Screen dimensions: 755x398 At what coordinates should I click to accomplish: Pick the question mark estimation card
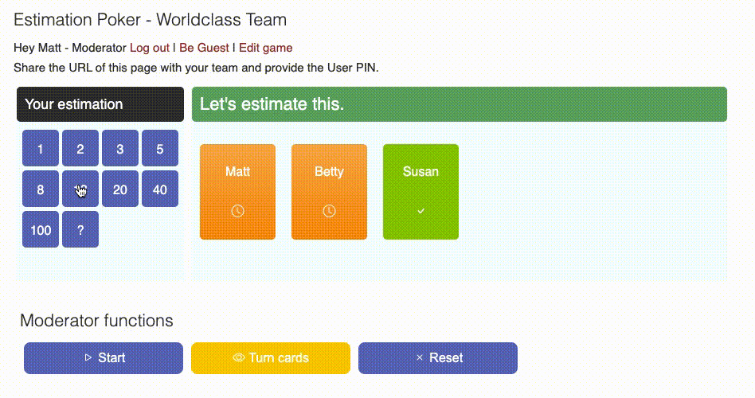pos(80,230)
